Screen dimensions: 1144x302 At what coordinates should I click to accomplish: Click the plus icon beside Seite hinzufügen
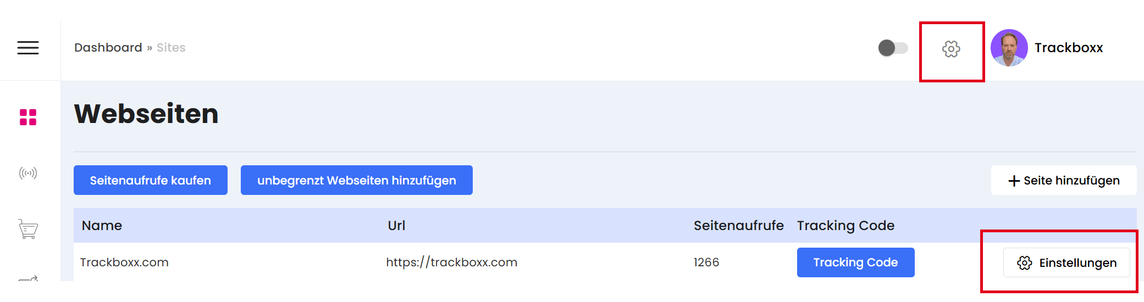(x=1014, y=181)
